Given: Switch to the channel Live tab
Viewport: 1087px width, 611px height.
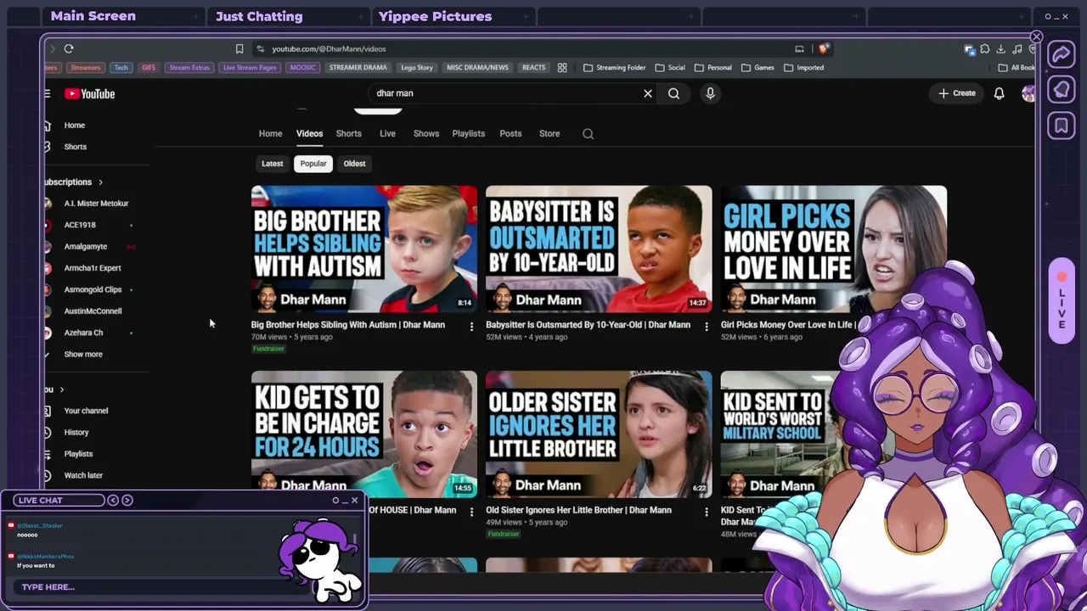Looking at the screenshot, I should point(387,134).
